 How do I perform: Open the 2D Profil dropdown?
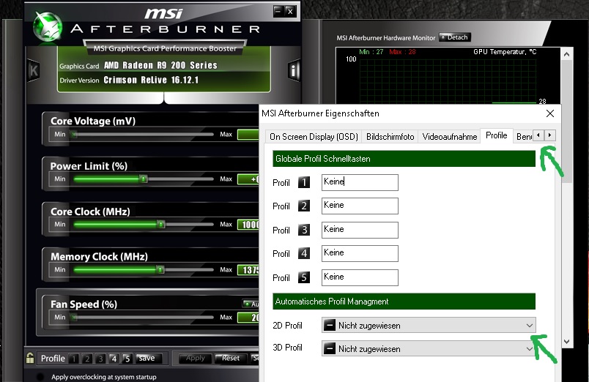point(429,326)
